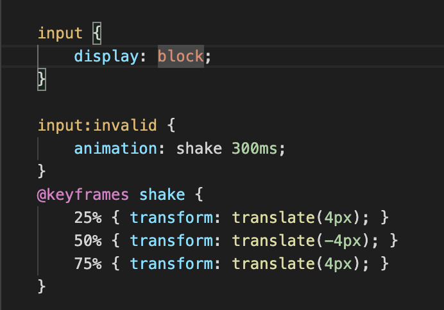The image size is (444, 310).
Task: Click the highlighted closing brace of input rule
Action: (x=42, y=79)
